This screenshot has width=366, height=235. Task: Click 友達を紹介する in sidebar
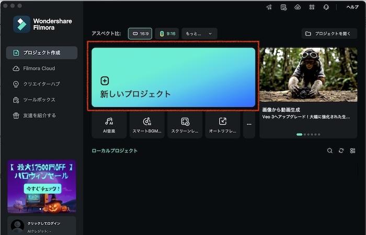click(x=42, y=115)
